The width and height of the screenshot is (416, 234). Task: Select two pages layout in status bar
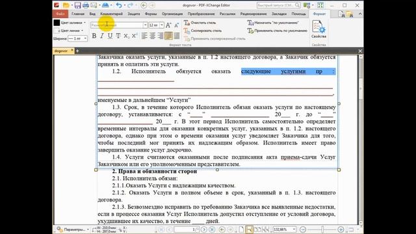[257, 229]
